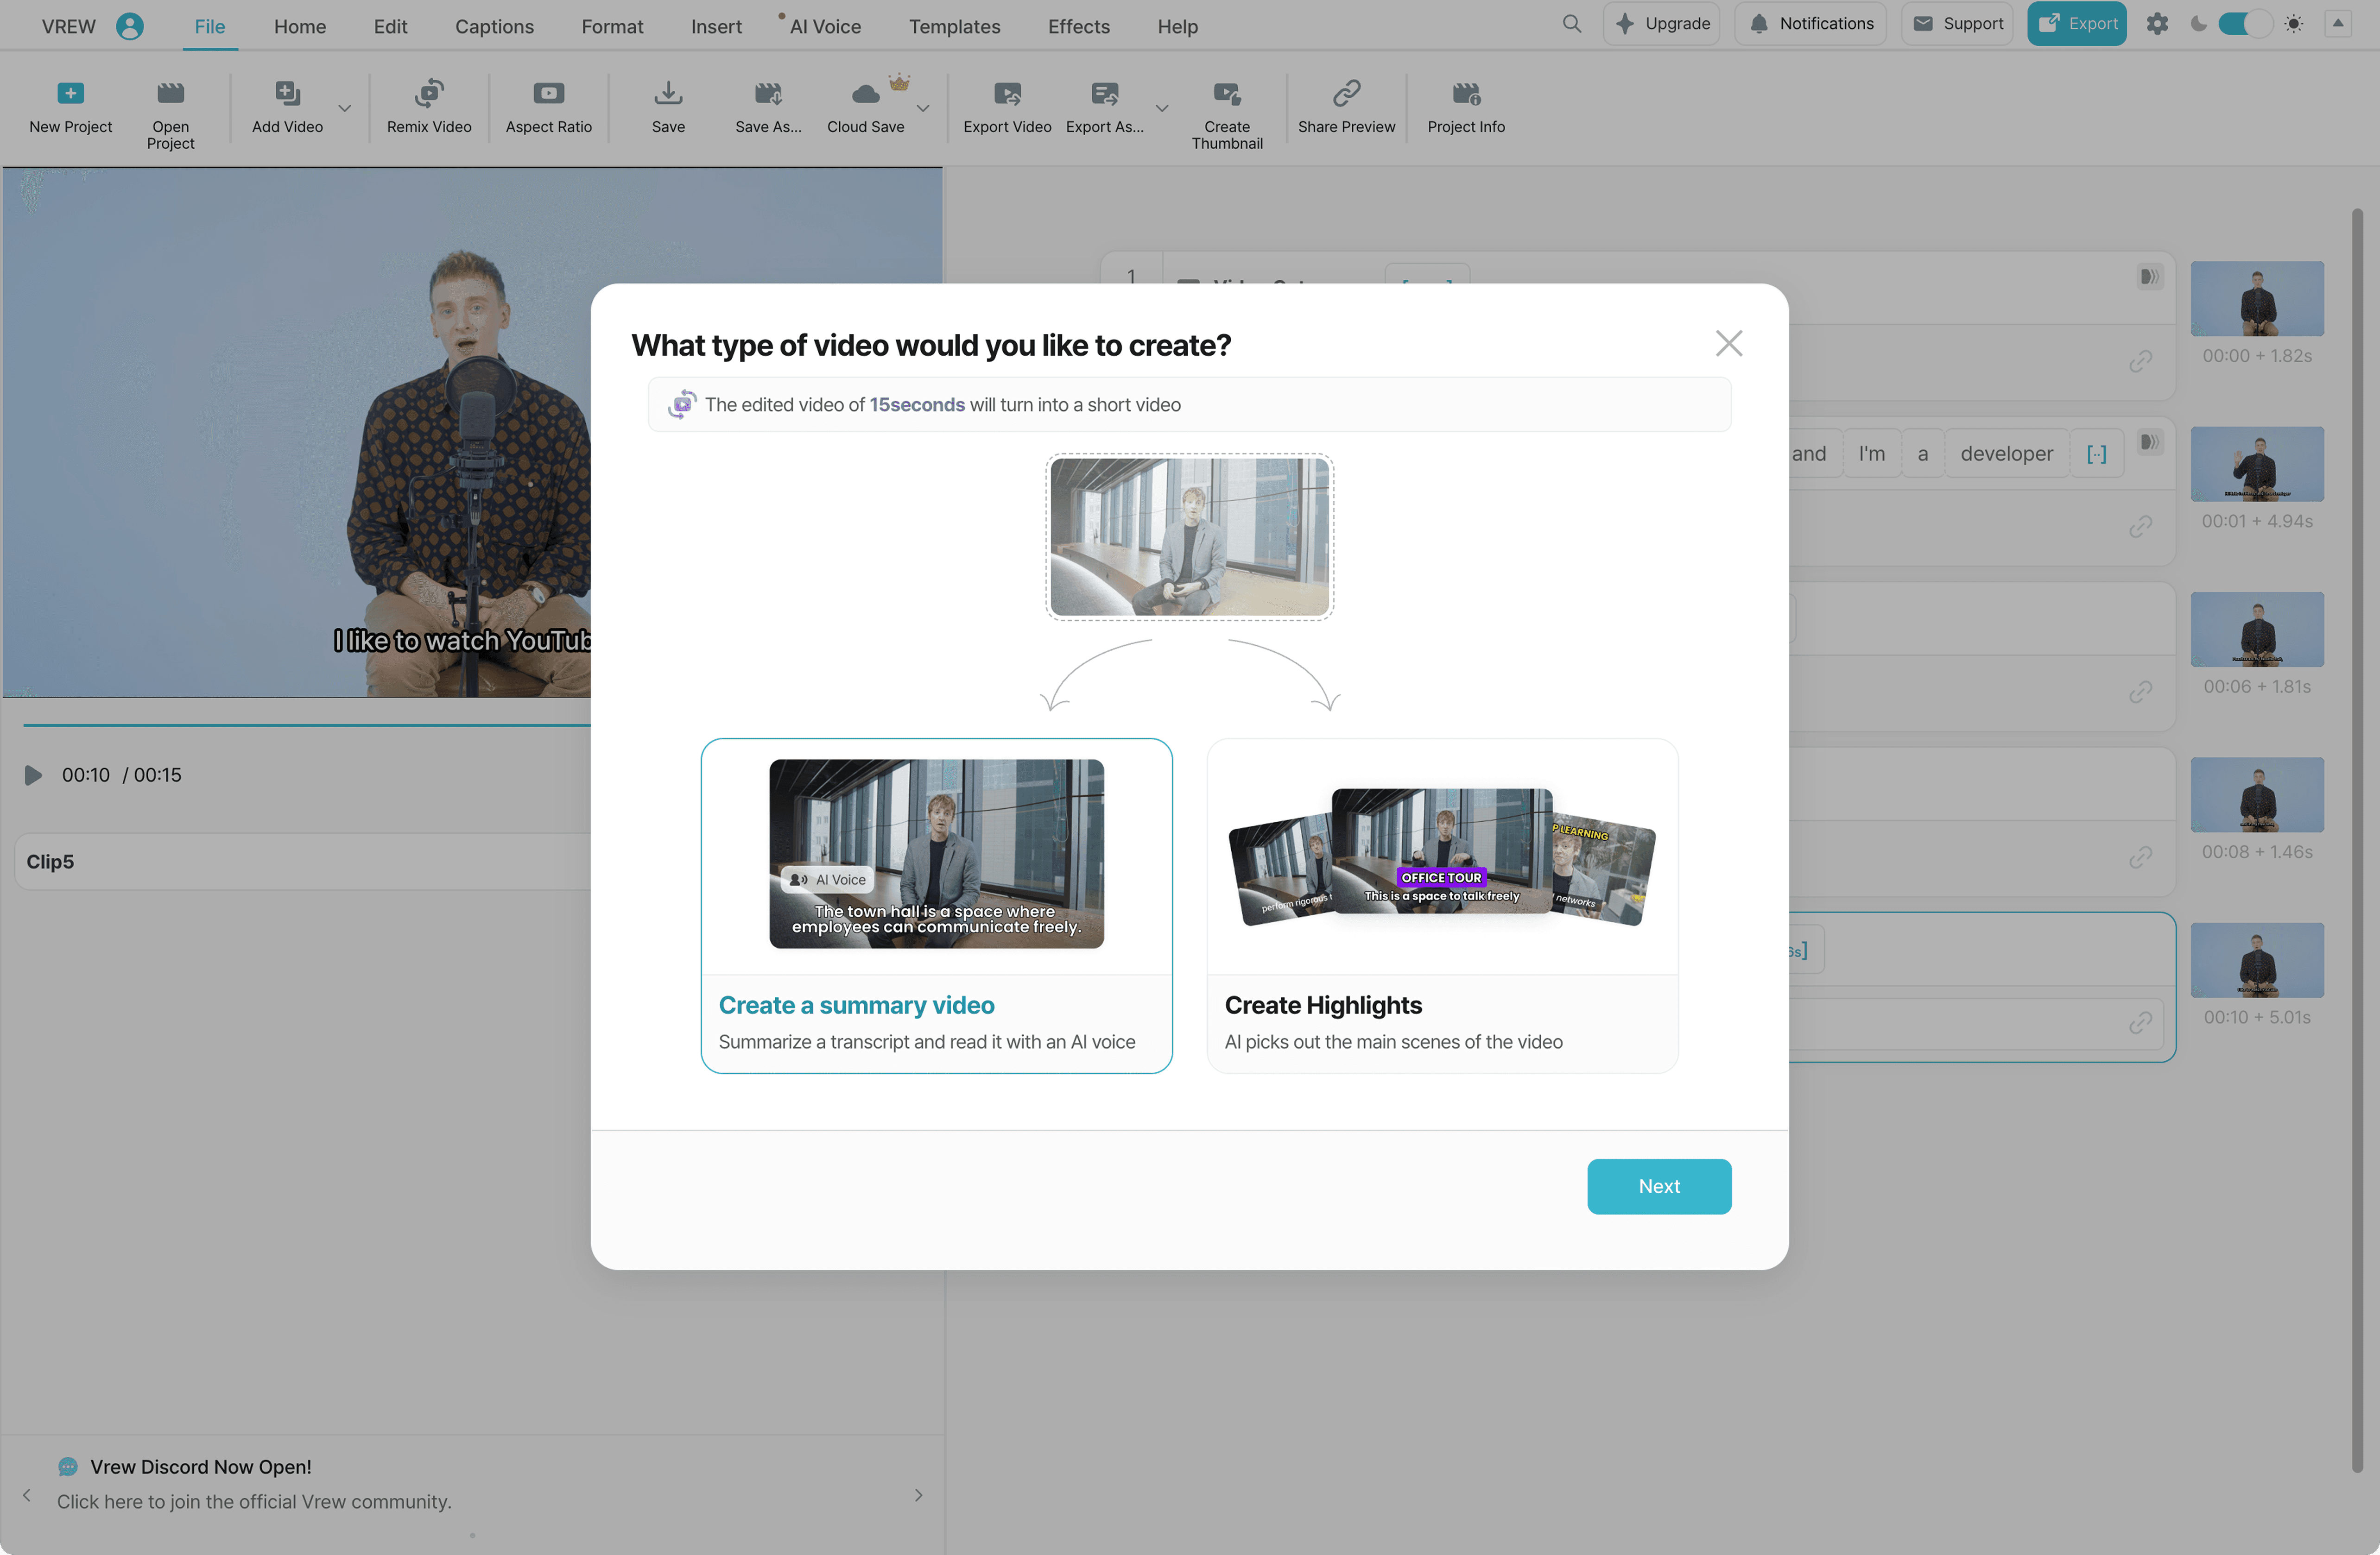Click the search magnifier icon
Image resolution: width=2380 pixels, height=1555 pixels.
coord(1571,24)
